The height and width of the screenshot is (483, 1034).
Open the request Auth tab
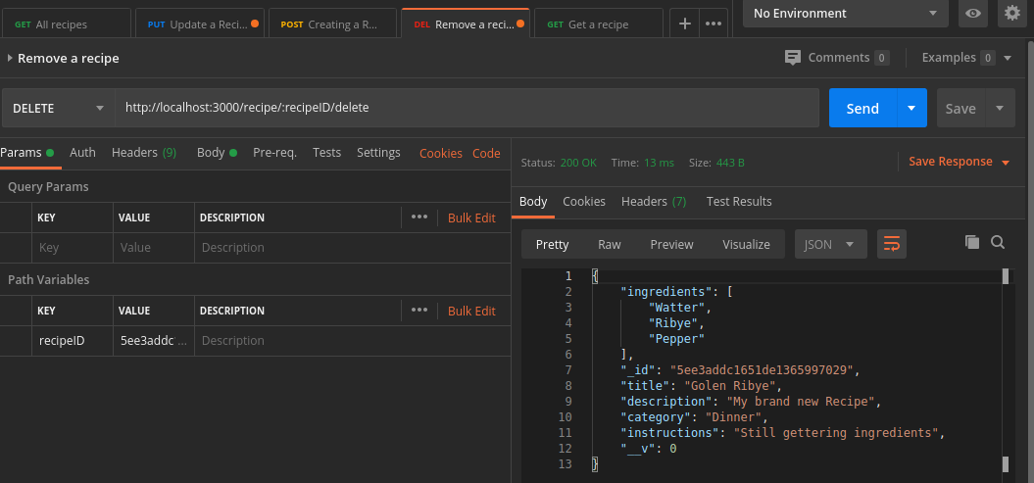tap(82, 153)
